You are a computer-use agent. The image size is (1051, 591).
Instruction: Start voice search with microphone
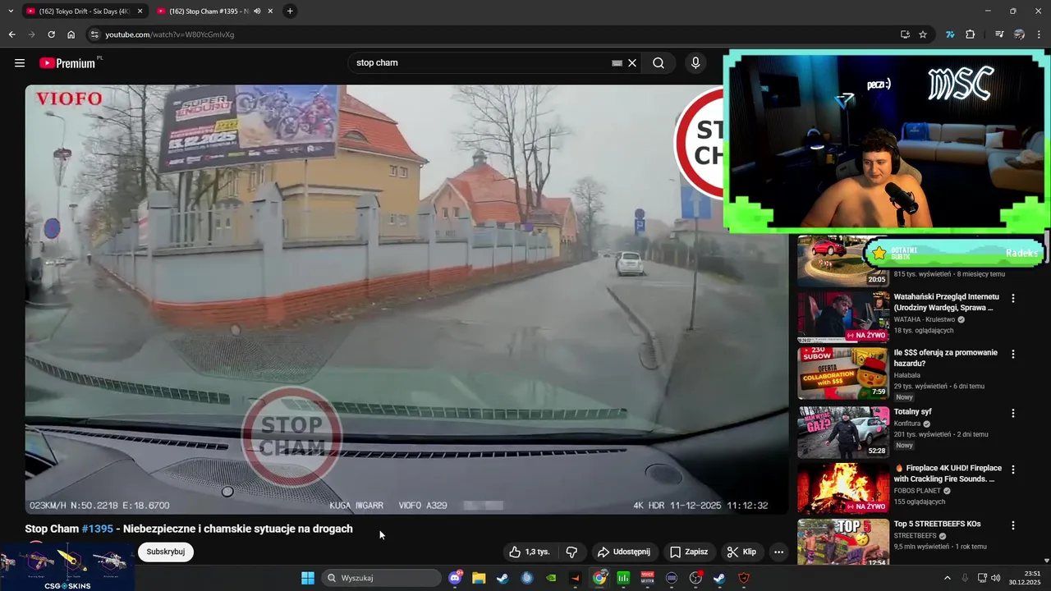coord(695,63)
